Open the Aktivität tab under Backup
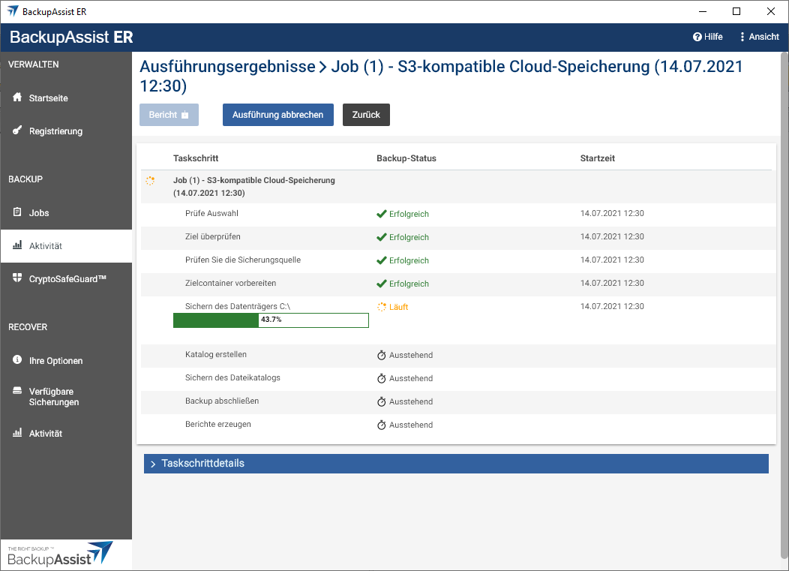 point(45,246)
